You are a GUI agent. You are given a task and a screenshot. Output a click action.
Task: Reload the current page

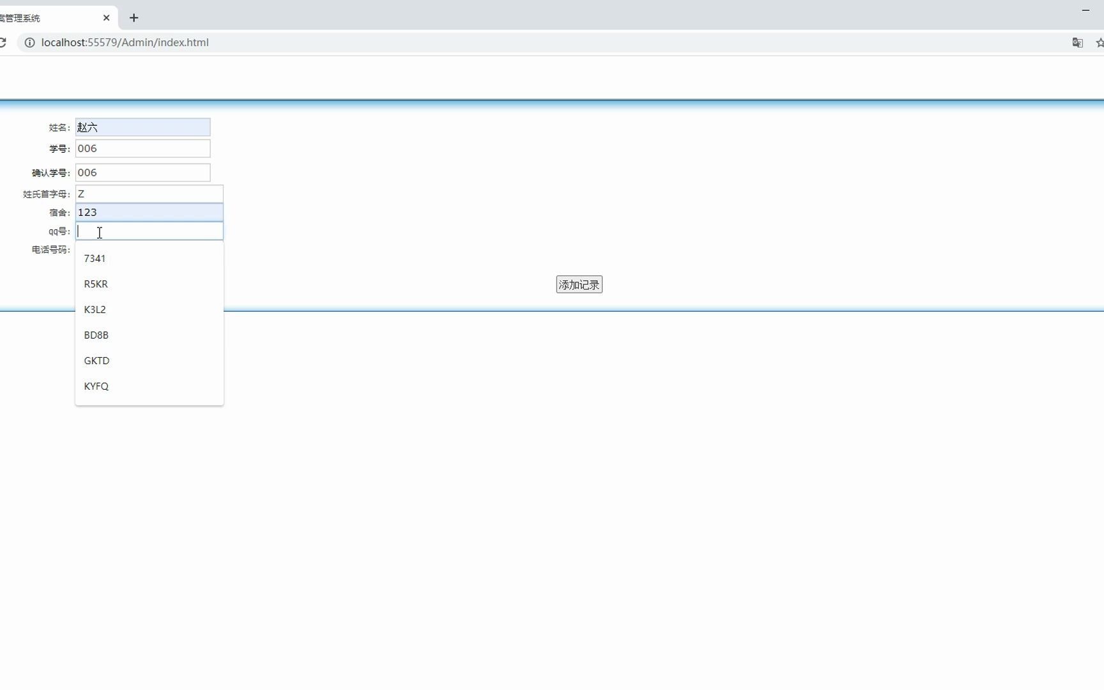point(4,42)
